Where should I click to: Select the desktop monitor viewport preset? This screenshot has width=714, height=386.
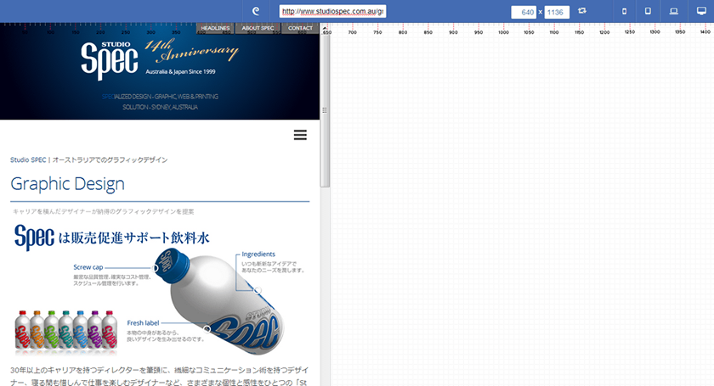coord(698,11)
